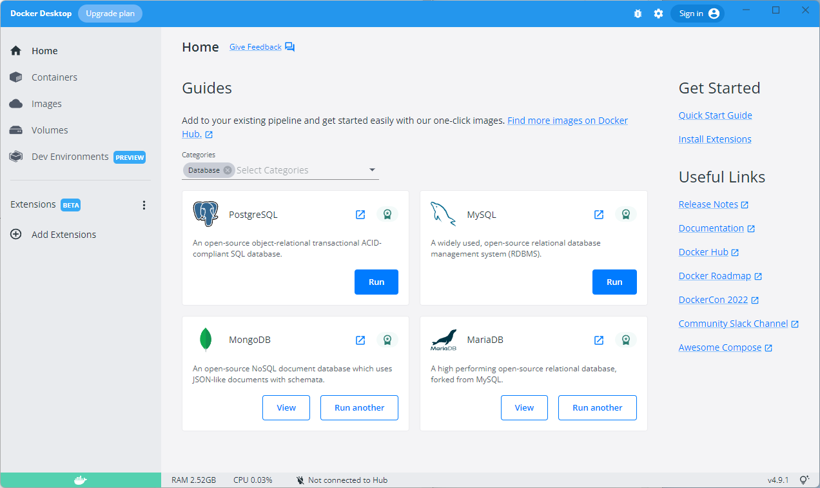The width and height of the screenshot is (820, 488).
Task: Click the MariaDB seal logo
Action: 444,340
